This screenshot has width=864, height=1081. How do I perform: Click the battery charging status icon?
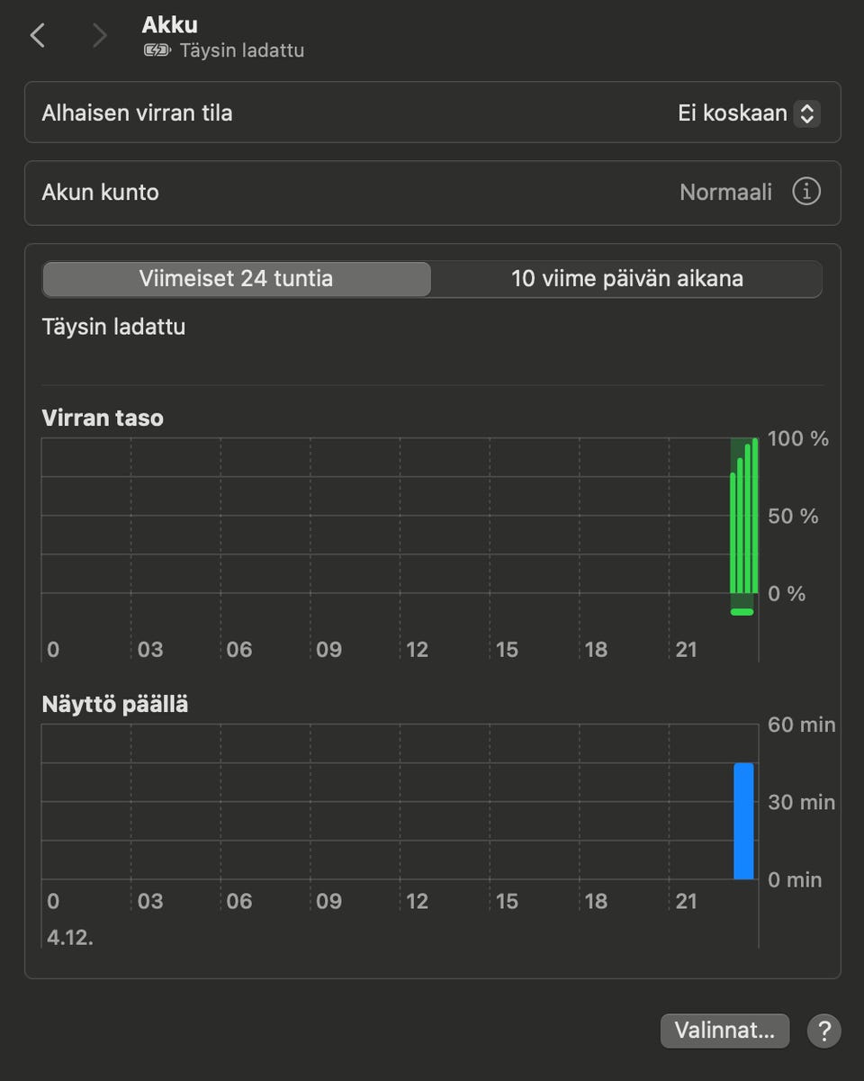pos(157,50)
